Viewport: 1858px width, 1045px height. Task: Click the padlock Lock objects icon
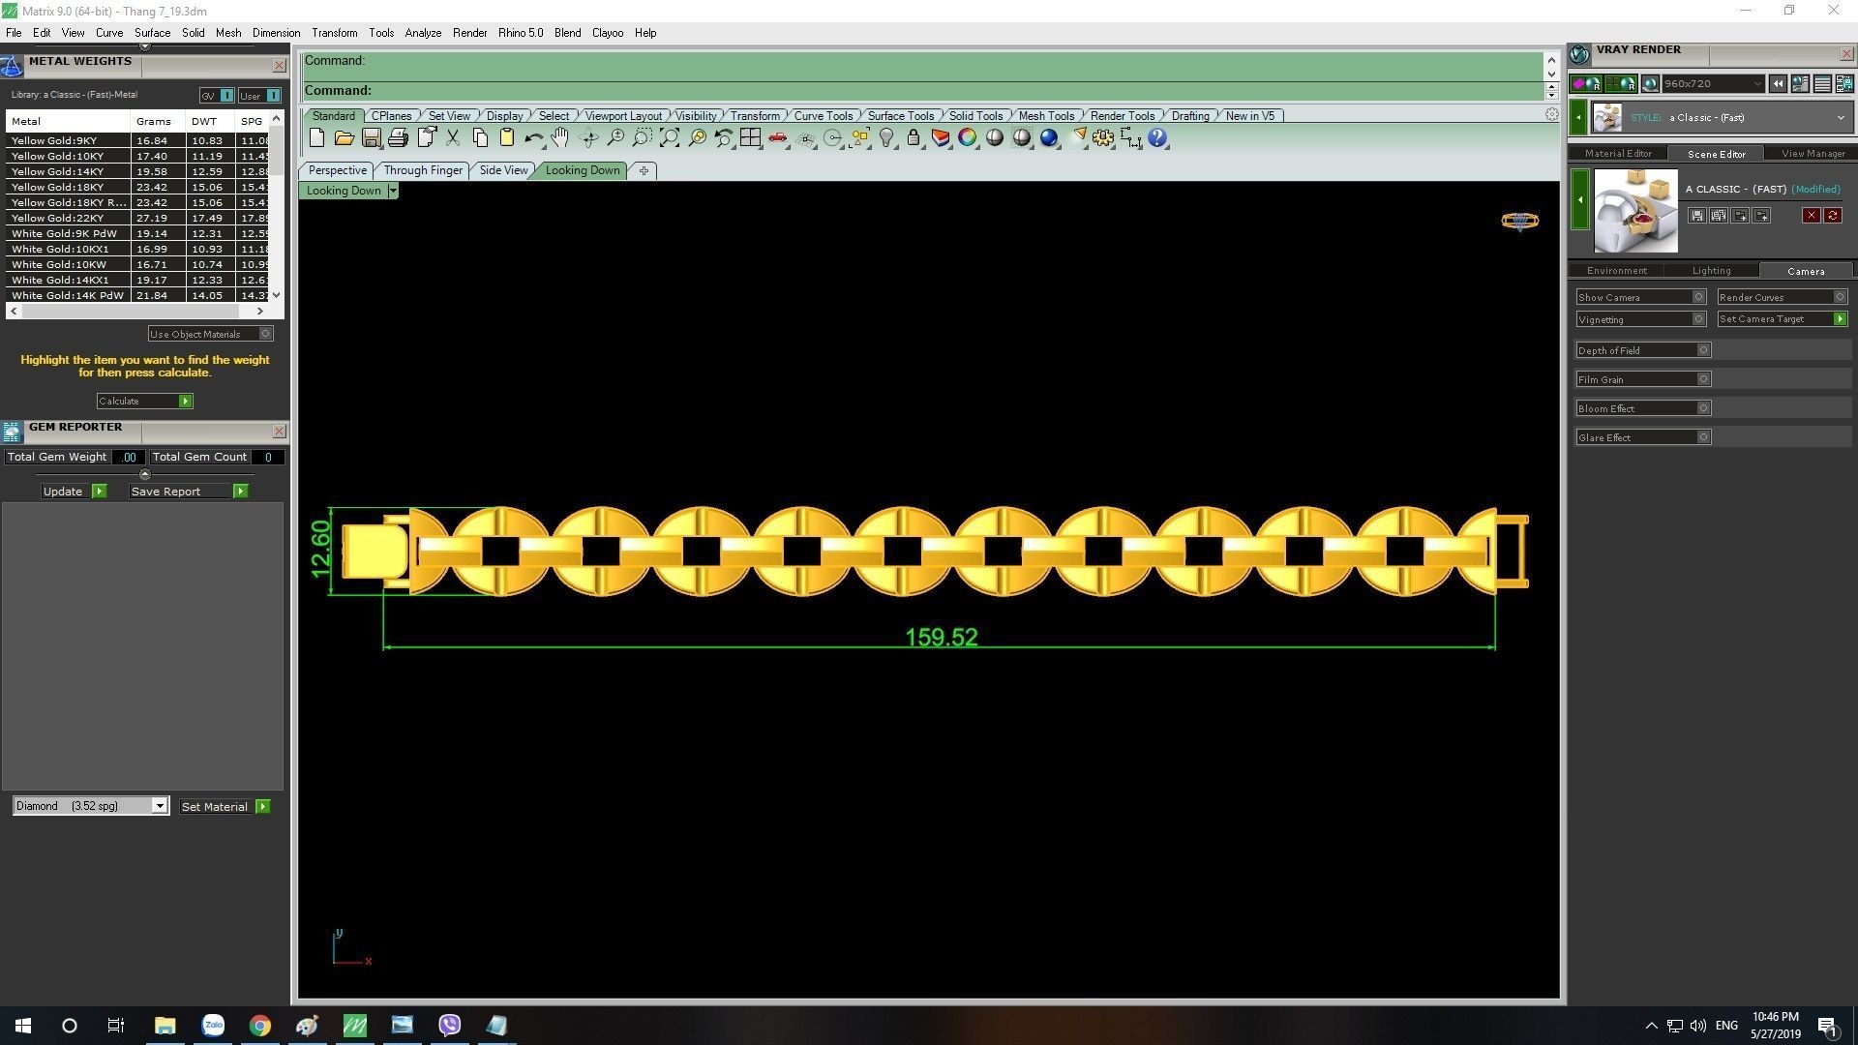coord(914,138)
